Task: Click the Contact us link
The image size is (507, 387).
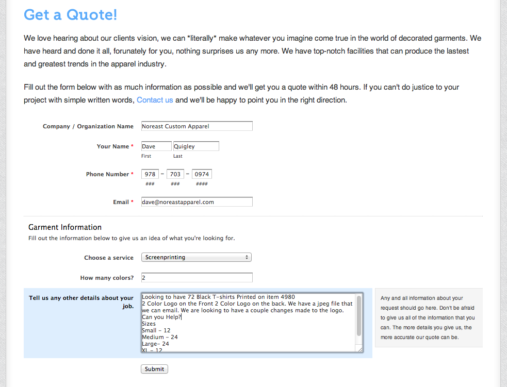Action: [x=155, y=100]
